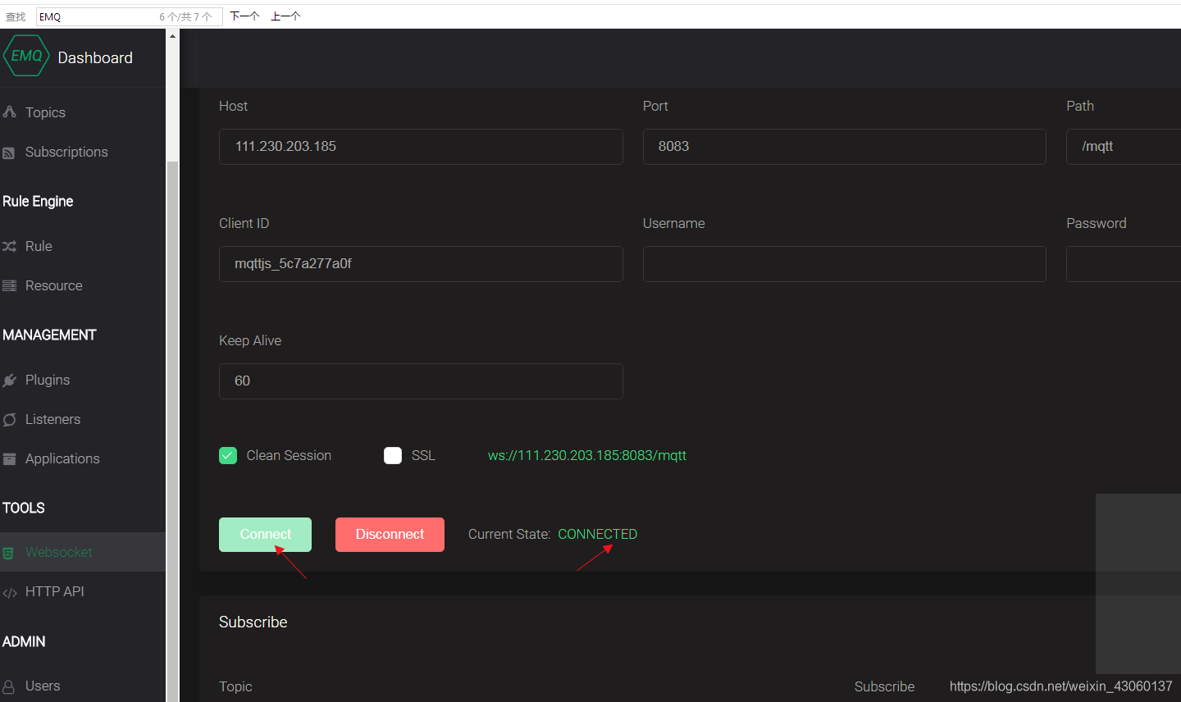Open the HTTP API page
The image size is (1181, 702).
click(55, 591)
